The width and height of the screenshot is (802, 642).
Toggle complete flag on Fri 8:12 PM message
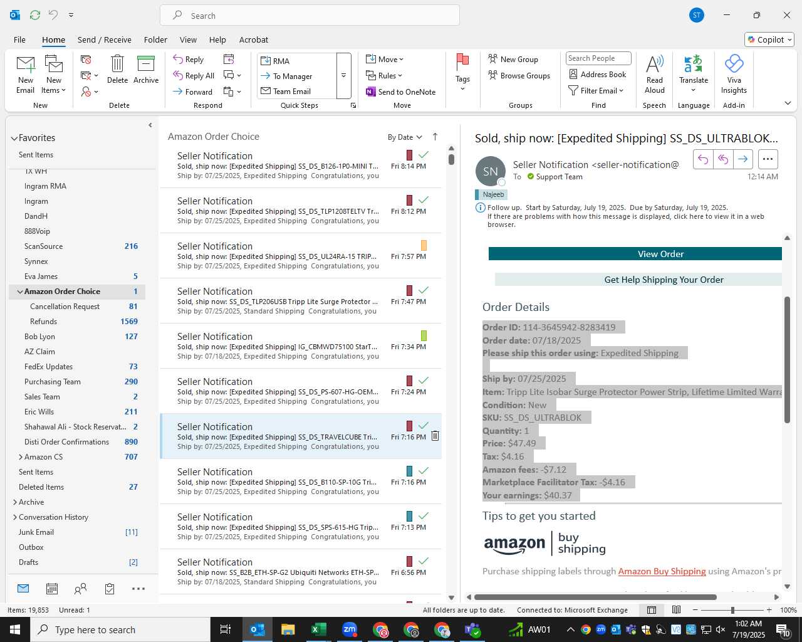[424, 200]
